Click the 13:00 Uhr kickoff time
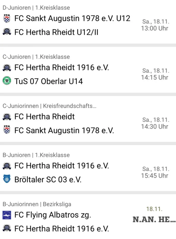The width and height of the screenshot is (176, 239). (x=155, y=28)
